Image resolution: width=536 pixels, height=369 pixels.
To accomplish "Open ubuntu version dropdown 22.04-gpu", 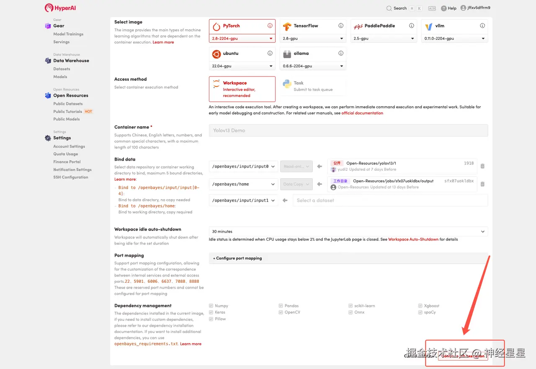I will coord(242,66).
